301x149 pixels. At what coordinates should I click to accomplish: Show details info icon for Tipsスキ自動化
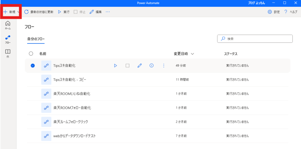pyautogui.click(x=151, y=66)
